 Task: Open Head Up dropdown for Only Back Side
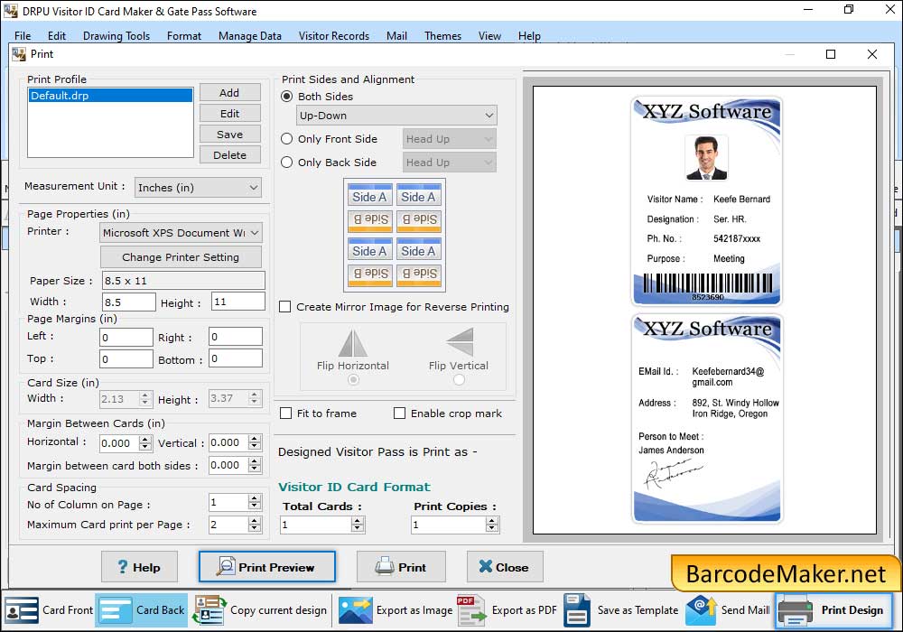[449, 163]
